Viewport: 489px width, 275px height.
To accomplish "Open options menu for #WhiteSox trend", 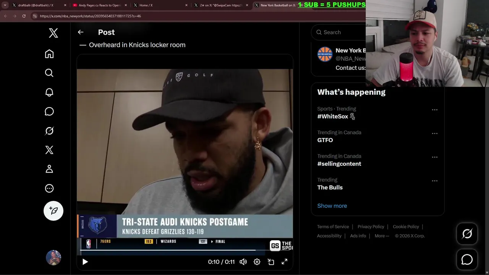I will point(435,110).
